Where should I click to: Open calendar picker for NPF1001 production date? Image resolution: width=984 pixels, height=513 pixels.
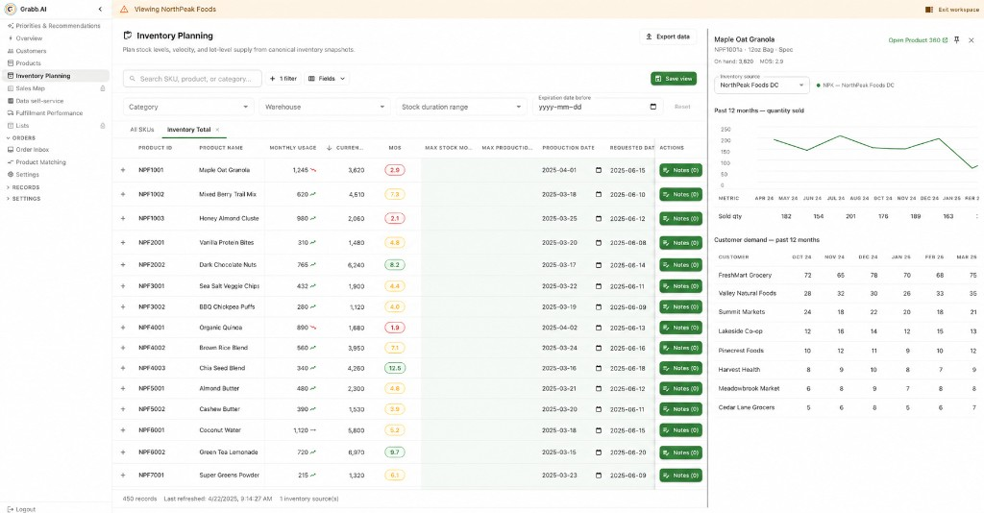click(x=598, y=170)
